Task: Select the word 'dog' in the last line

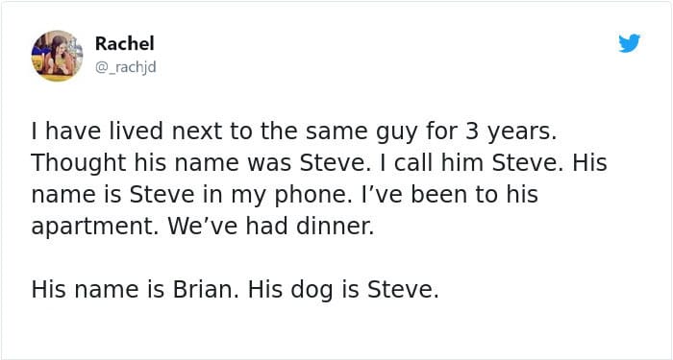Action: [312, 291]
